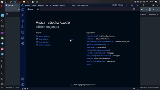Open recent vet SSH workspace
This screenshot has height=90, width=160.
(x=96, y=61)
